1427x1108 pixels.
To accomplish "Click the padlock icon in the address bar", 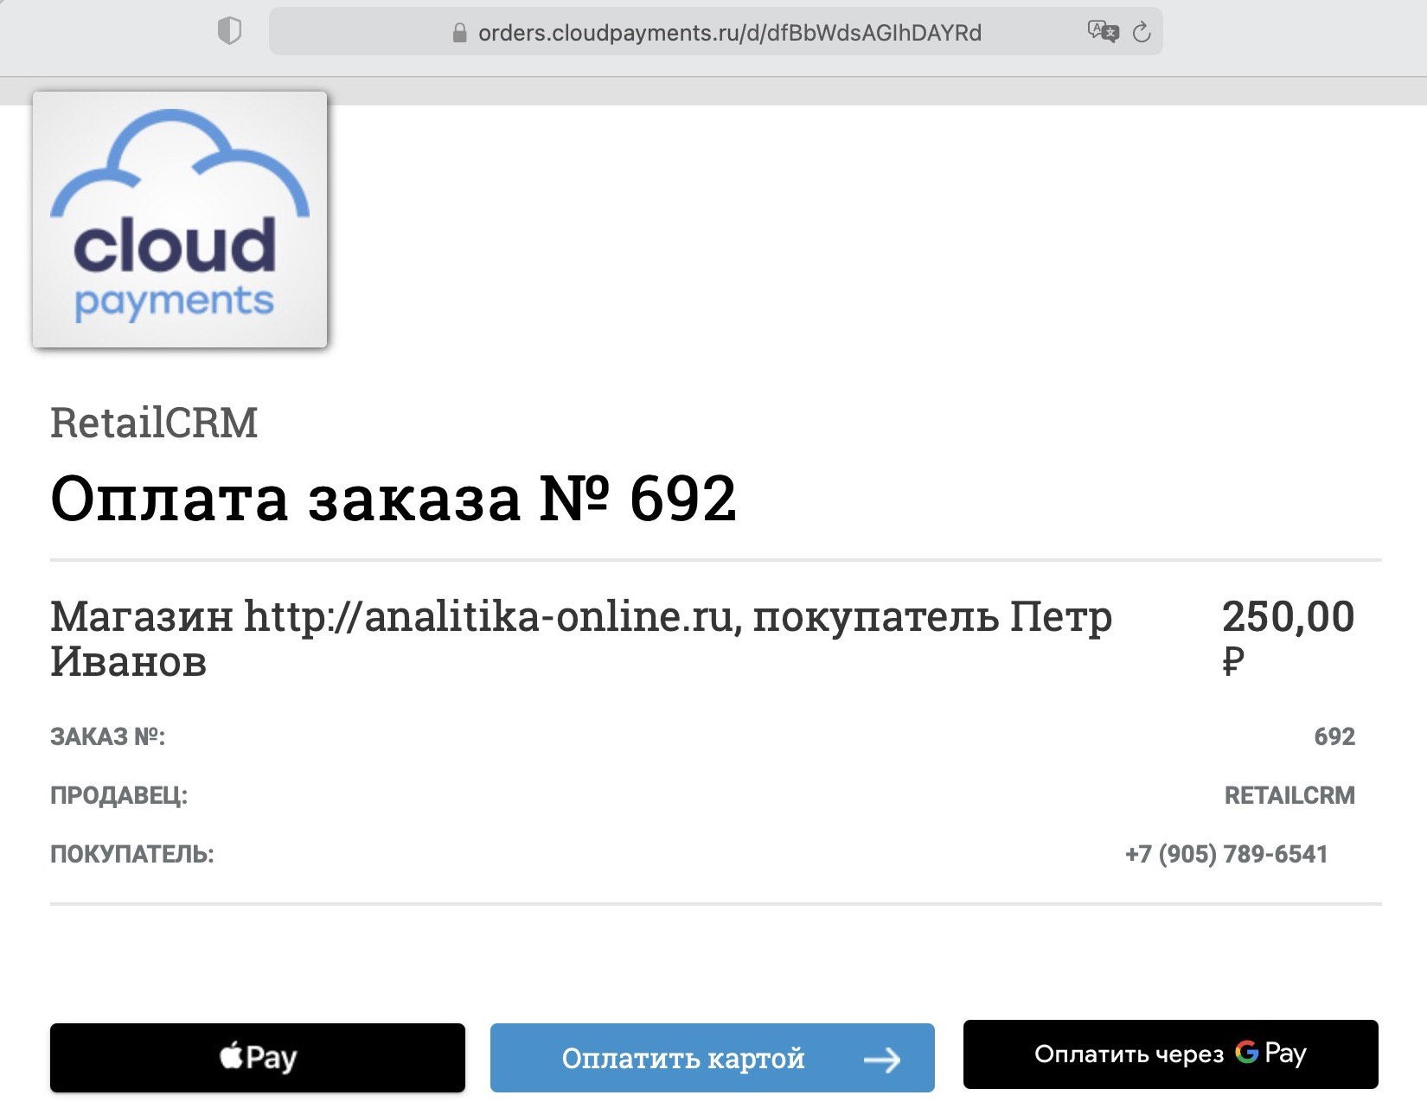I will 460,33.
